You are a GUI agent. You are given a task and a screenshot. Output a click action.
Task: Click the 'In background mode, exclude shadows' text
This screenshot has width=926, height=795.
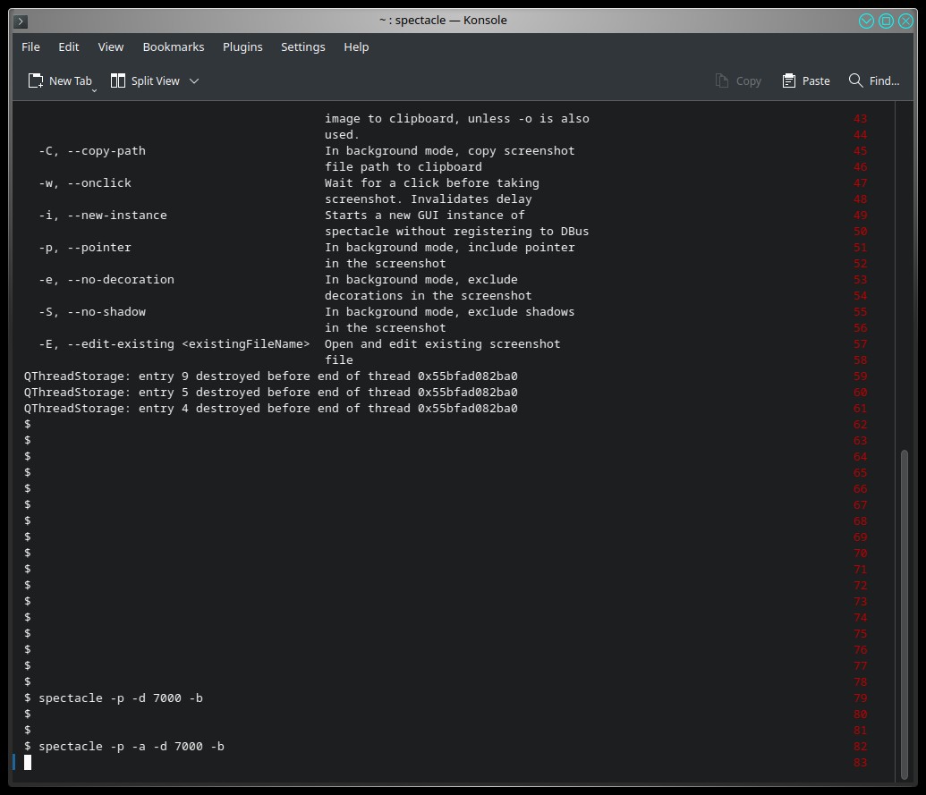449,311
